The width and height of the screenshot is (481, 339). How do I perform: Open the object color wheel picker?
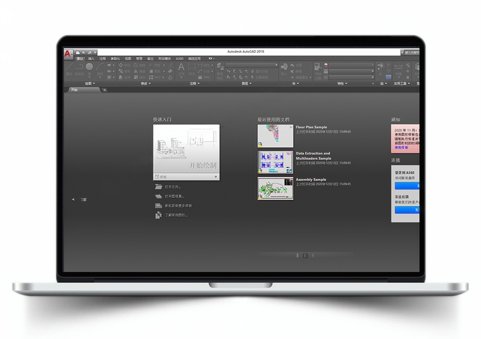click(x=326, y=65)
